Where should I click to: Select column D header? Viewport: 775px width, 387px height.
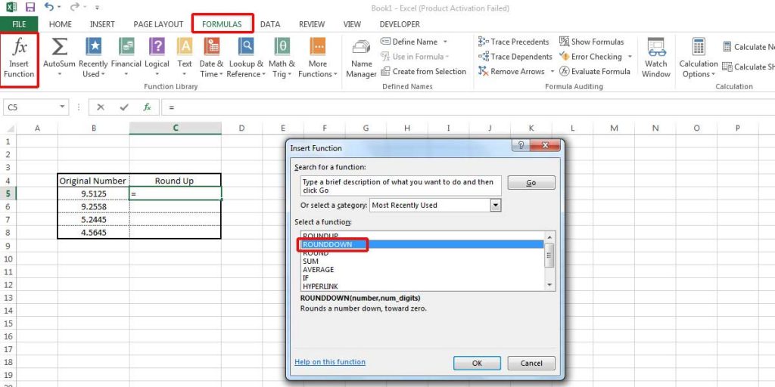coord(241,128)
